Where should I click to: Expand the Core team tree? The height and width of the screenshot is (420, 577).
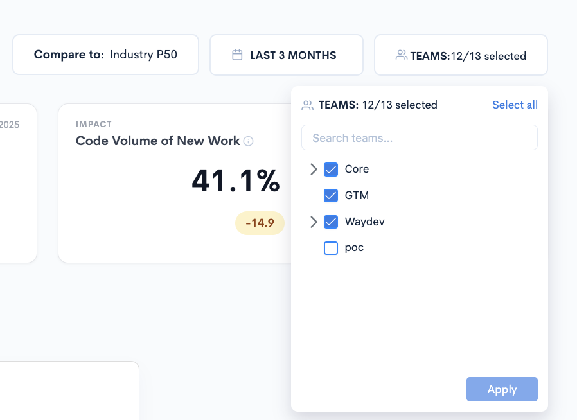point(314,169)
